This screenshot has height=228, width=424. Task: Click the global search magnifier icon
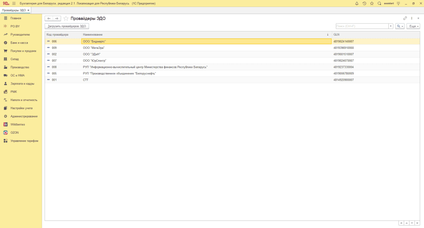pyautogui.click(x=379, y=3)
